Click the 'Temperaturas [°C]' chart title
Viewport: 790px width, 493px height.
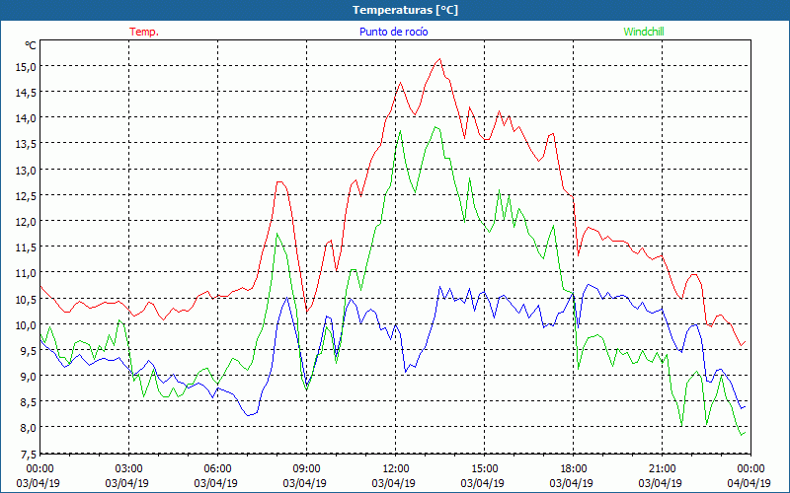[405, 10]
